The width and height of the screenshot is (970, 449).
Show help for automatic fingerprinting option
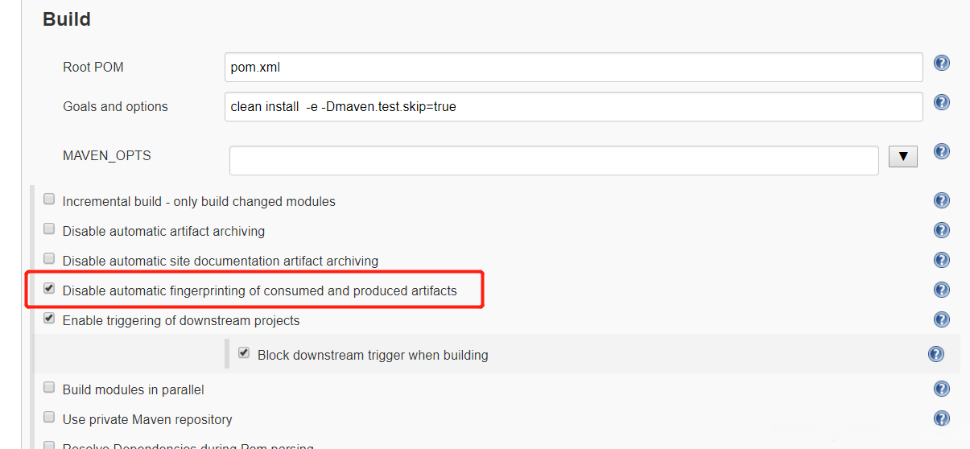(x=941, y=290)
